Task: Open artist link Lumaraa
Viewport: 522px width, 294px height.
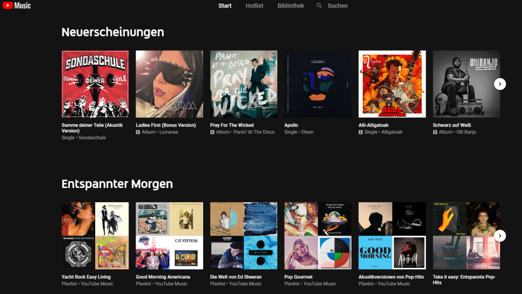Action: pos(168,132)
